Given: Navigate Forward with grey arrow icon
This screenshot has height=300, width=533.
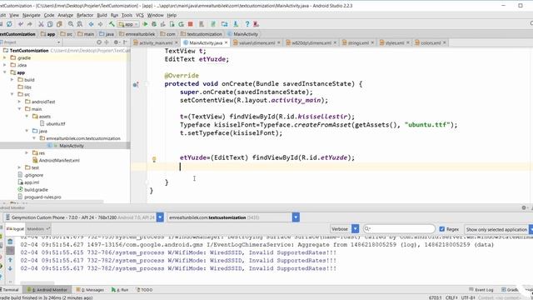Looking at the screenshot, I should coord(100,24).
